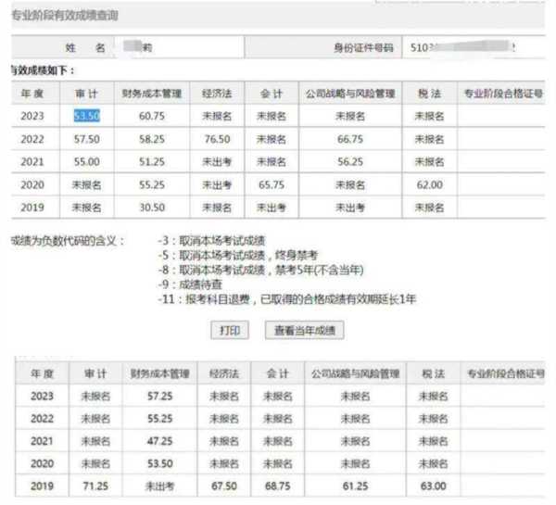
Task: Click the -9：成绩待查 line
Action: click(190, 284)
